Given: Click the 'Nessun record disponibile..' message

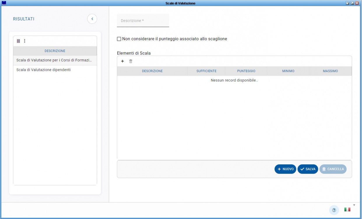Looking at the screenshot, I should click(234, 80).
